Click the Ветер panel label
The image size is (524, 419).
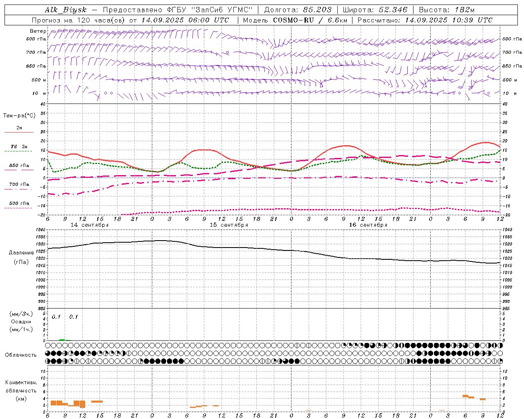38,31
